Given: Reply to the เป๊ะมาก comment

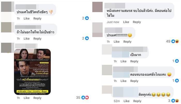Looking at the screenshot, I should [134, 61].
